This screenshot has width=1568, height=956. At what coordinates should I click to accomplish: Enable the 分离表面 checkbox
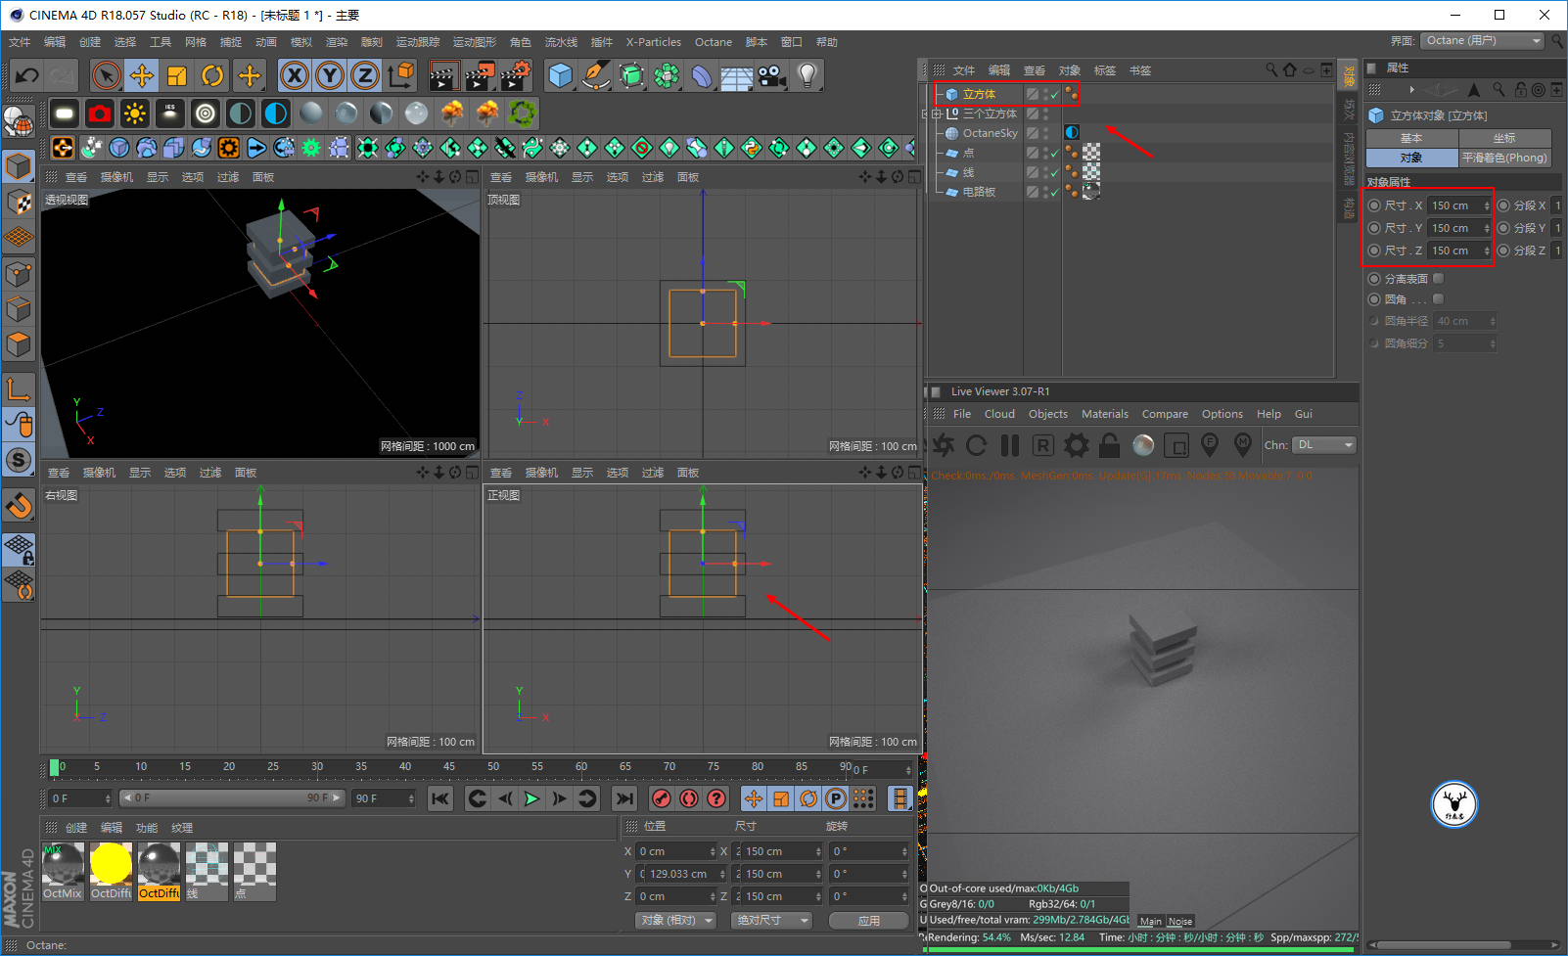[x=1438, y=279]
